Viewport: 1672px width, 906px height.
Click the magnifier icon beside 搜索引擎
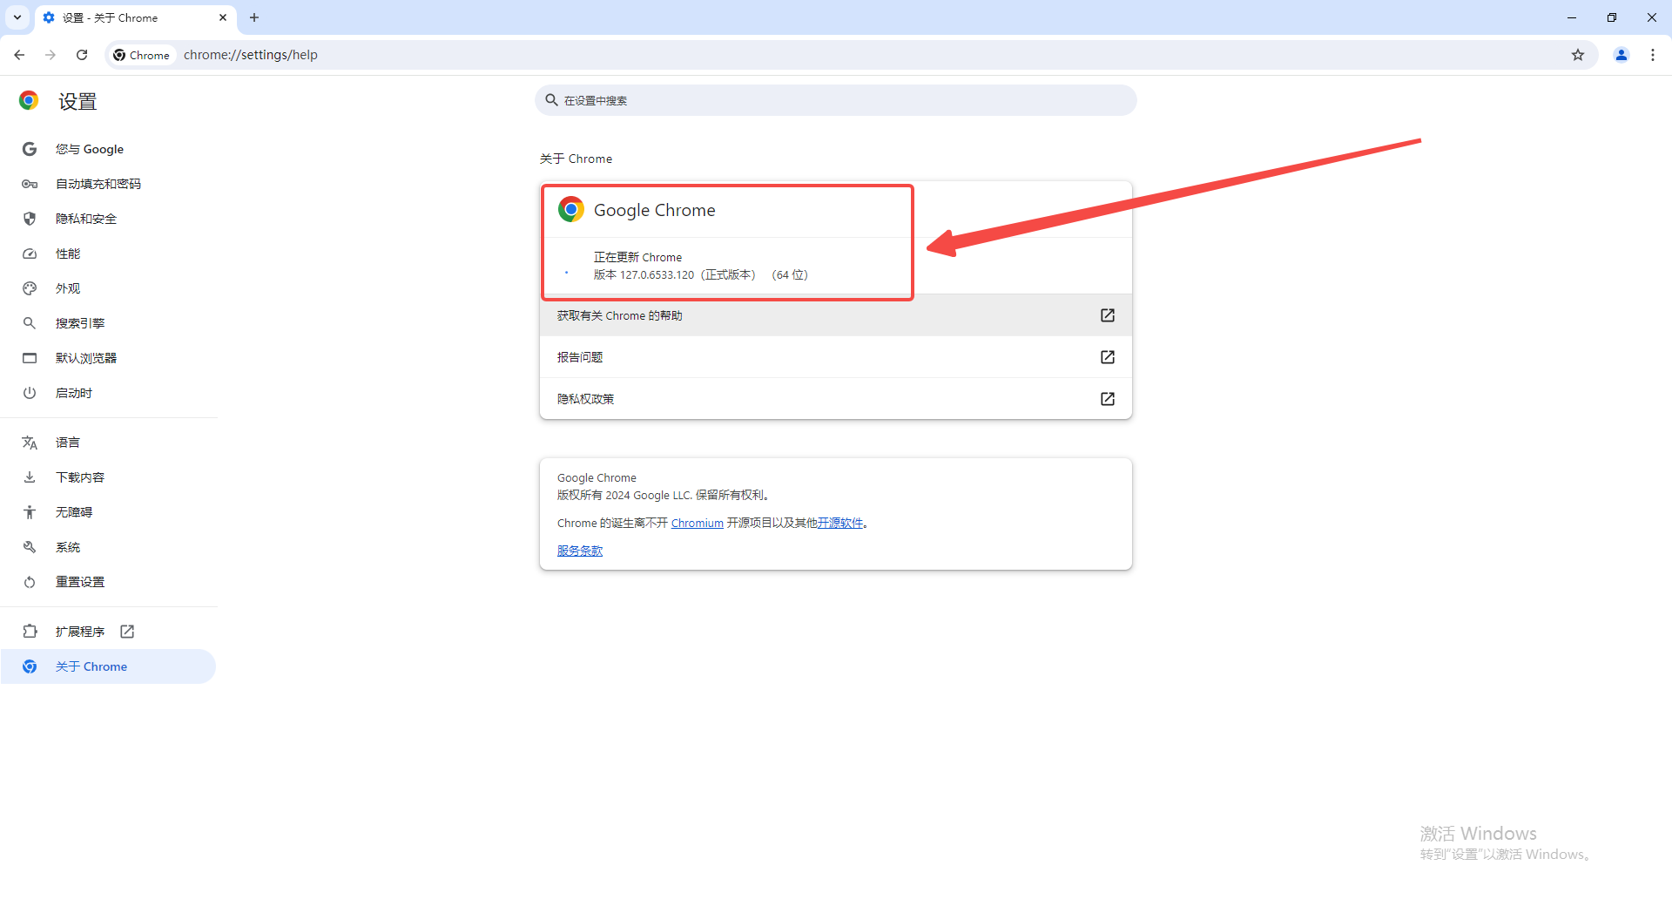tap(30, 323)
